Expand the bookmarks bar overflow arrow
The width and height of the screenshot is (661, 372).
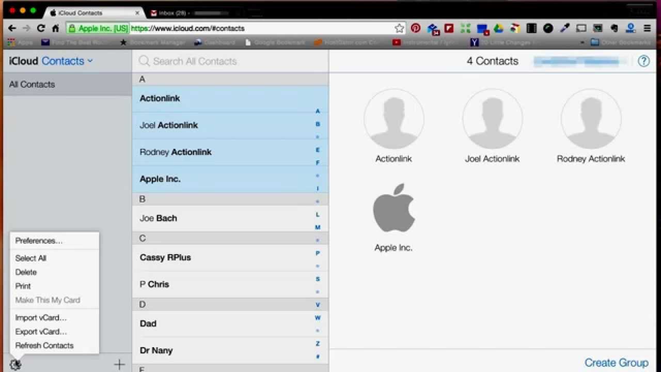coord(583,42)
